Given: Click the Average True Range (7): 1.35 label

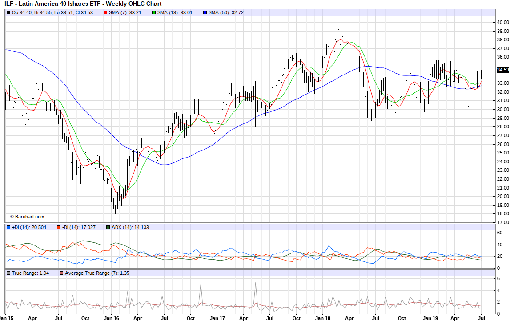Looking at the screenshot, I should pos(97,273).
